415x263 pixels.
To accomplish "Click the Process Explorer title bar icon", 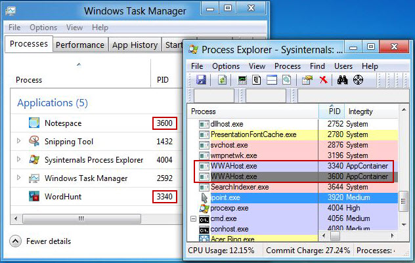I will point(193,49).
